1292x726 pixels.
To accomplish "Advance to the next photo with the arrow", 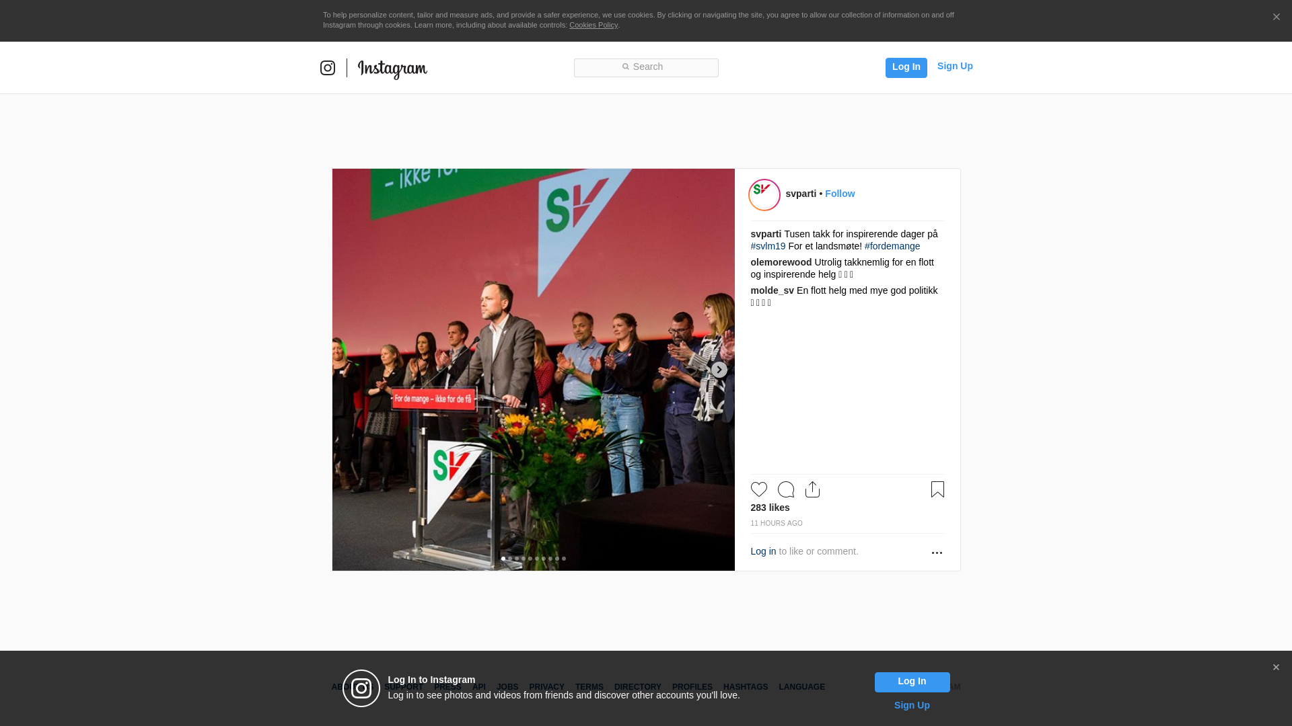I will coord(719,370).
